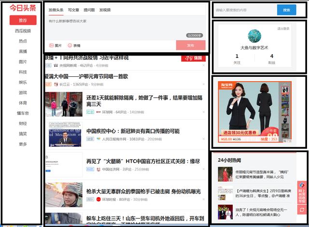Open the 卢靖姗为韩庚庆生 hot news item

click(254, 193)
